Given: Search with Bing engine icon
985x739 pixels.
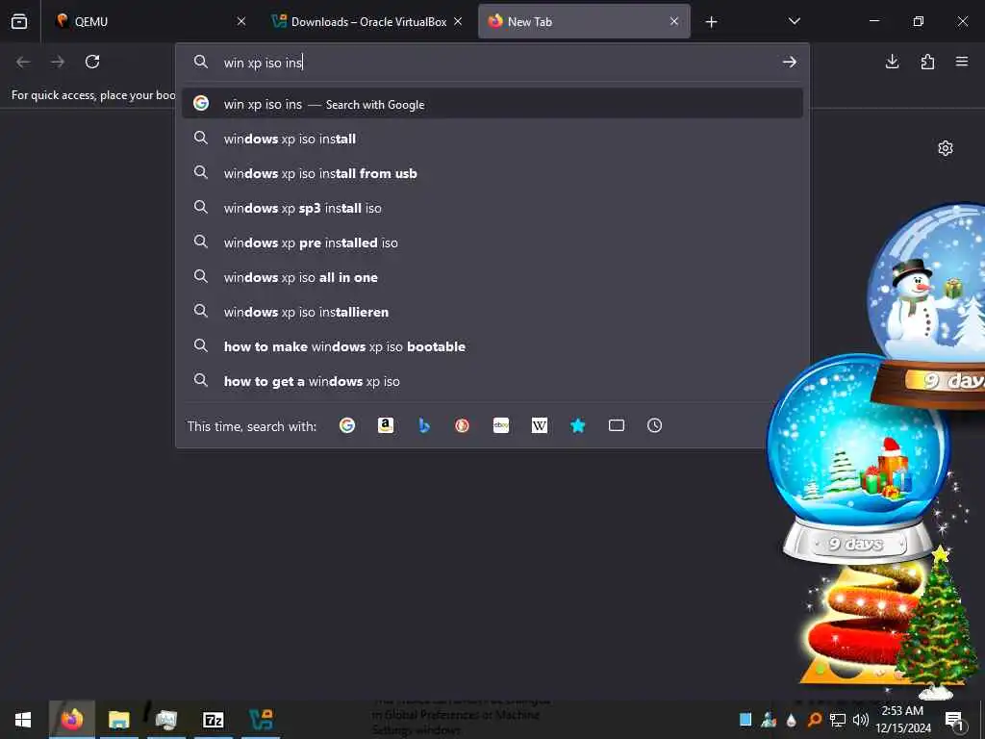Looking at the screenshot, I should (x=424, y=425).
